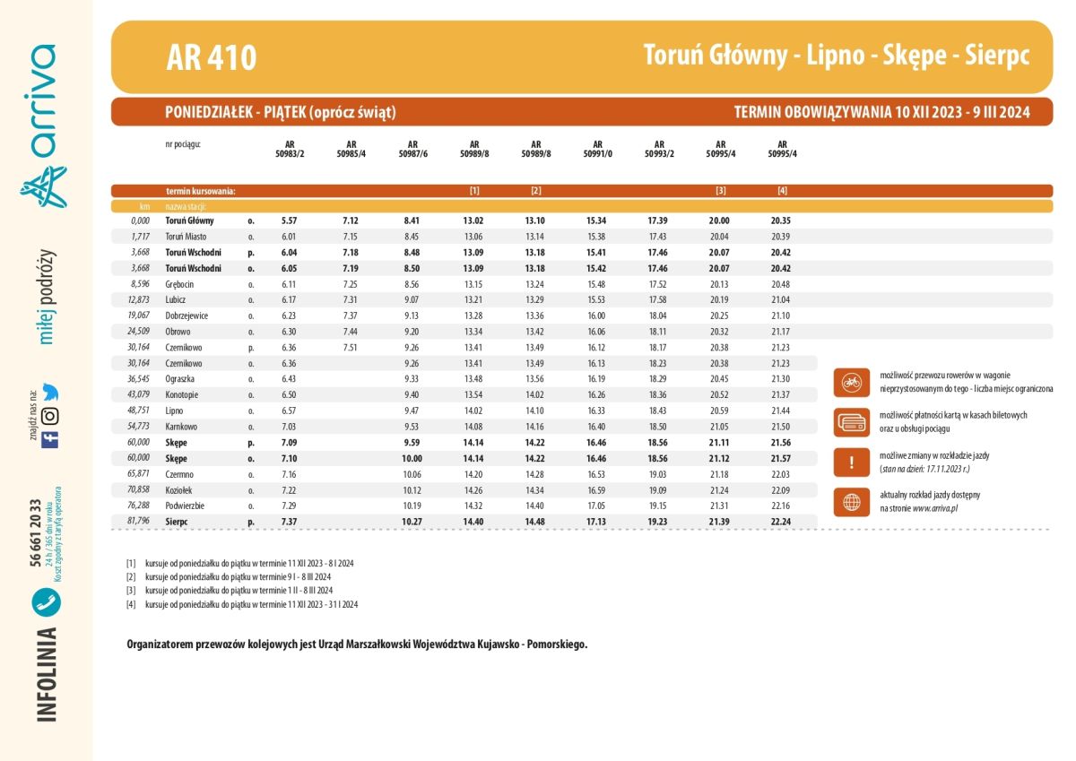Select train number AR 50987/6
Image resolution: width=1076 pixels, height=761 pixels.
tap(412, 149)
